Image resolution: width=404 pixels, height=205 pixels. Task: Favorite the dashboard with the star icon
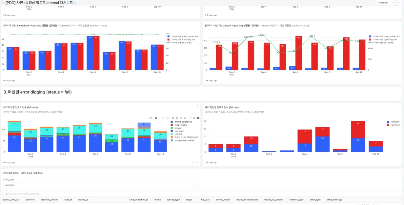click(2, 3)
